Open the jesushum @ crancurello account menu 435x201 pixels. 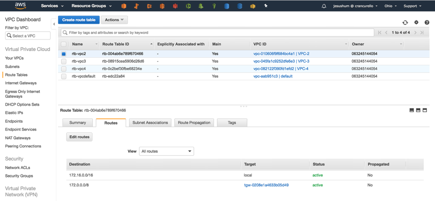(355, 6)
